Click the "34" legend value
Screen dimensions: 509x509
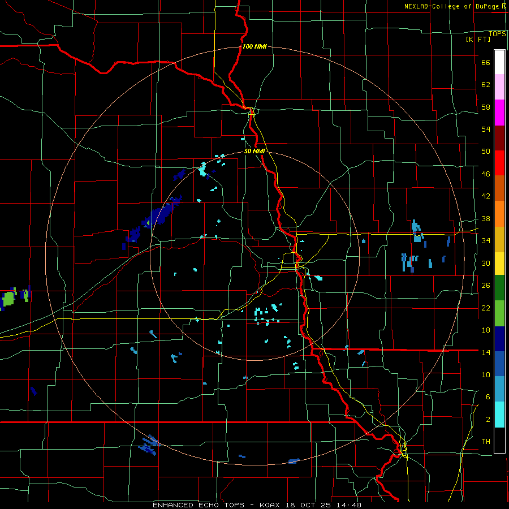coord(486,241)
